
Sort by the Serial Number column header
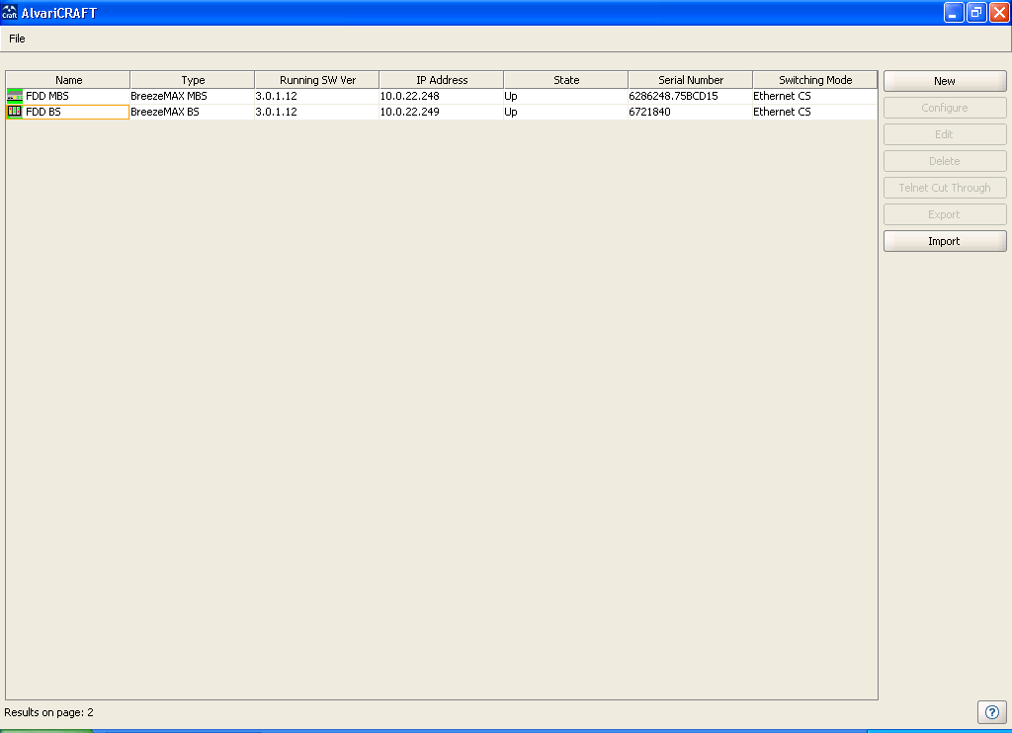pyautogui.click(x=691, y=80)
